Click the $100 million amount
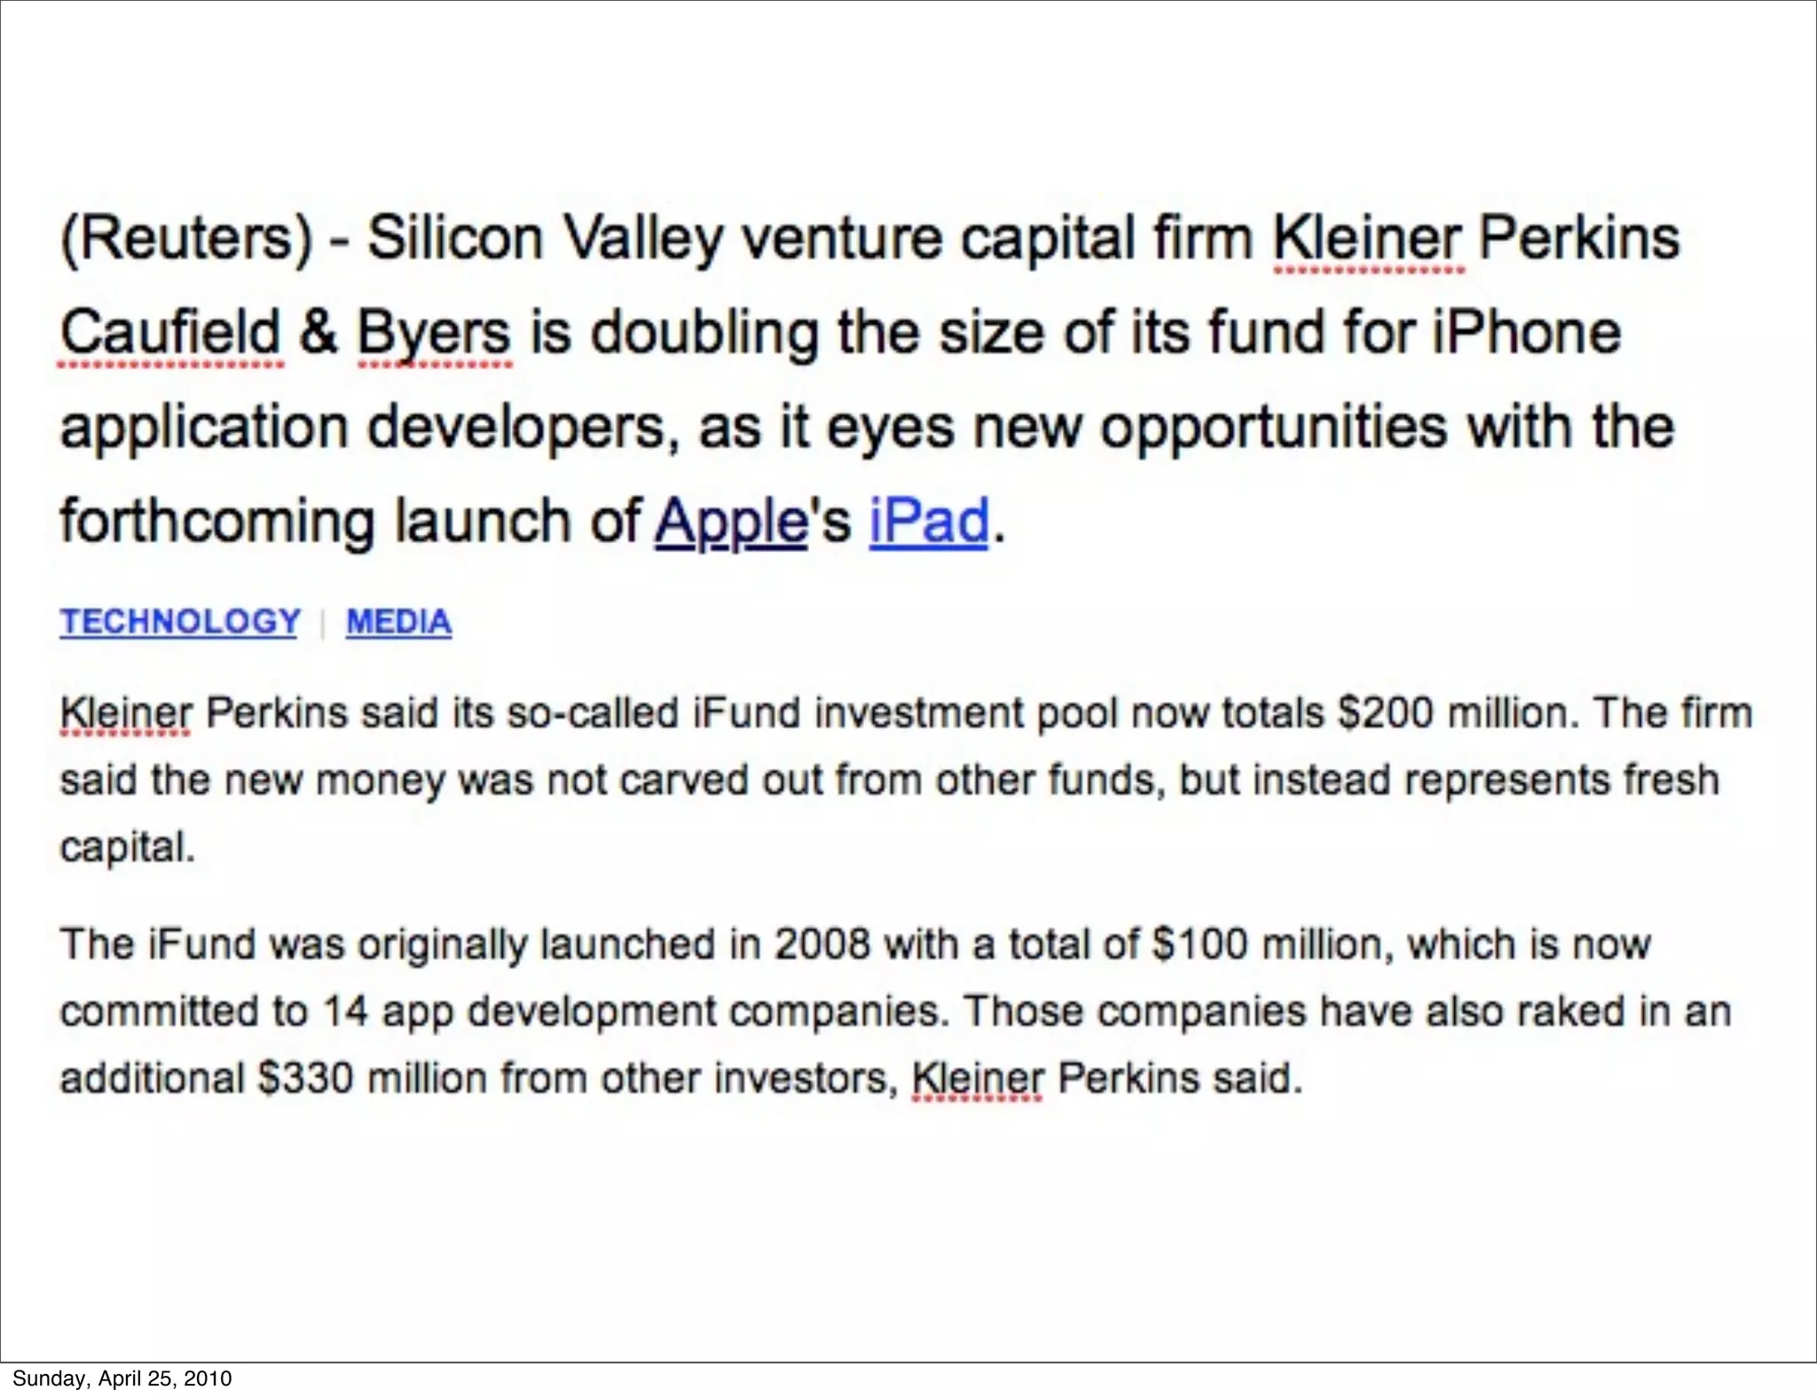 coord(1266,945)
